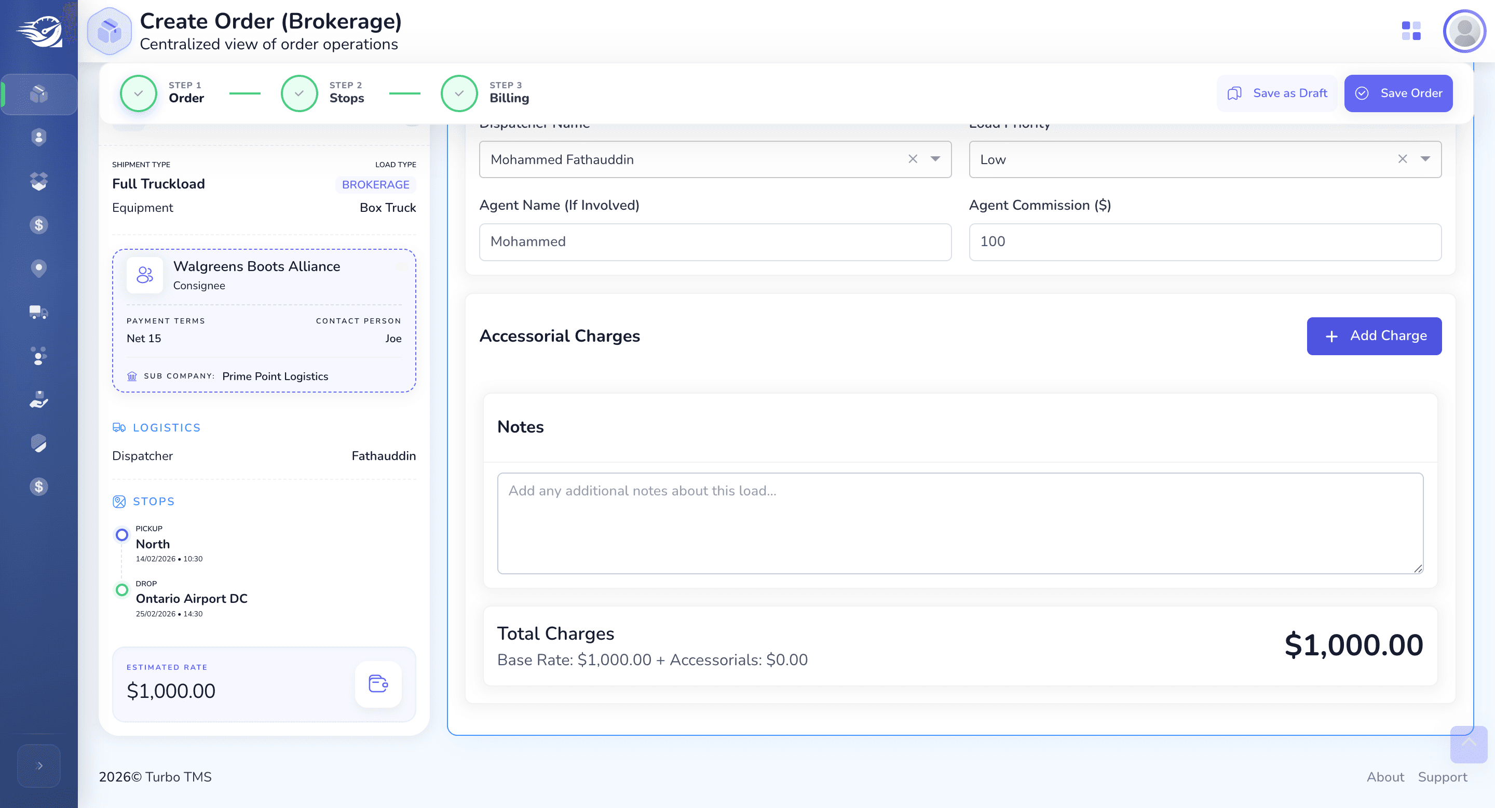
Task: Expand the sidebar with the chevron button
Action: (39, 765)
